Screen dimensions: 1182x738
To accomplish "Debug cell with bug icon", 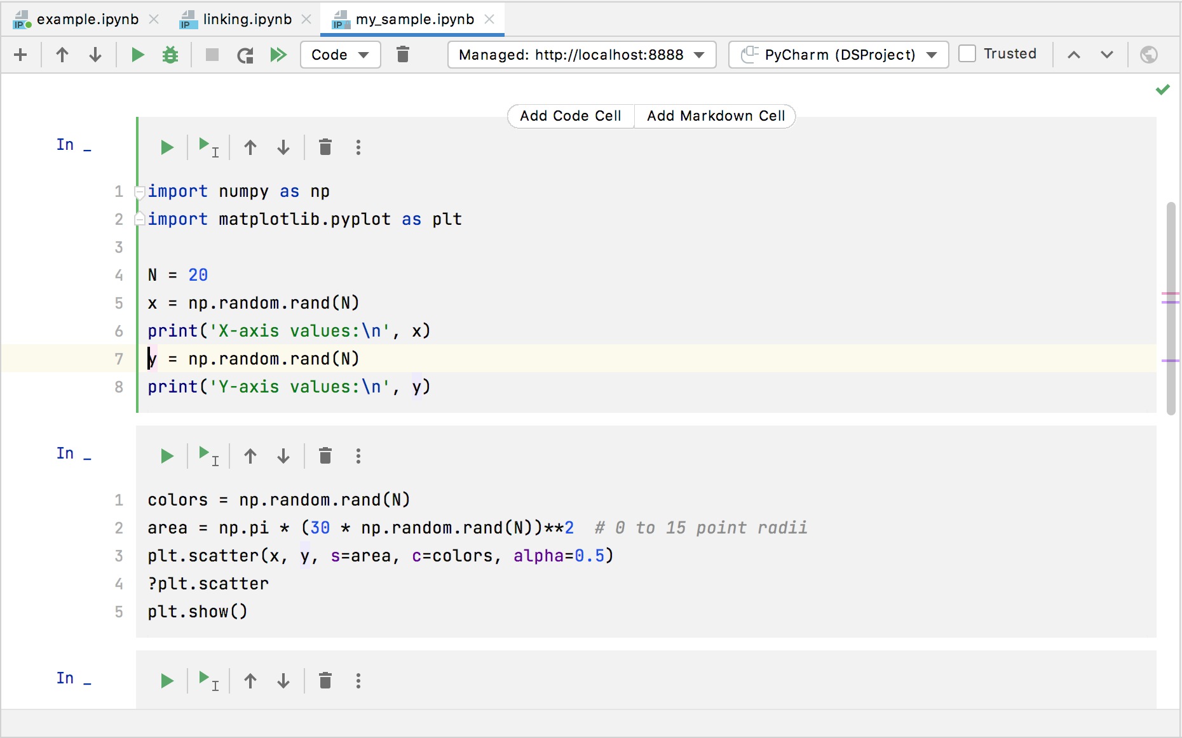I will click(170, 55).
